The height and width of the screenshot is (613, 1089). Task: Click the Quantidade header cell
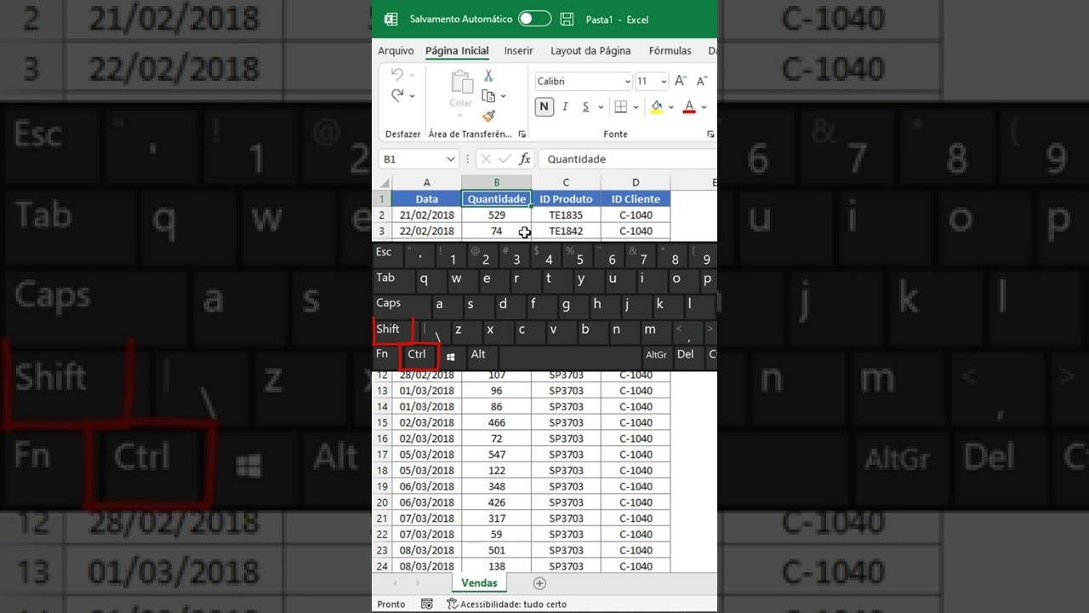pyautogui.click(x=497, y=199)
